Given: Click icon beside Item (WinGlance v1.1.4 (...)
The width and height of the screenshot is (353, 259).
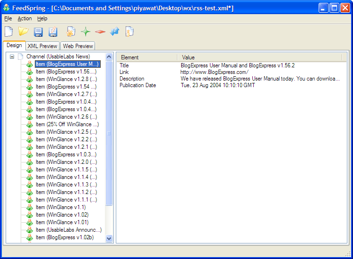Looking at the screenshot, I should point(30,177).
